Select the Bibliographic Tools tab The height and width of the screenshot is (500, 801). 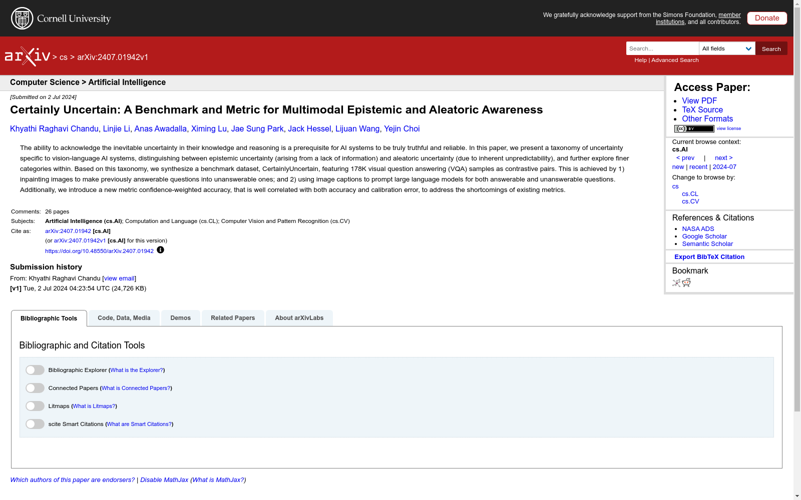click(x=49, y=318)
